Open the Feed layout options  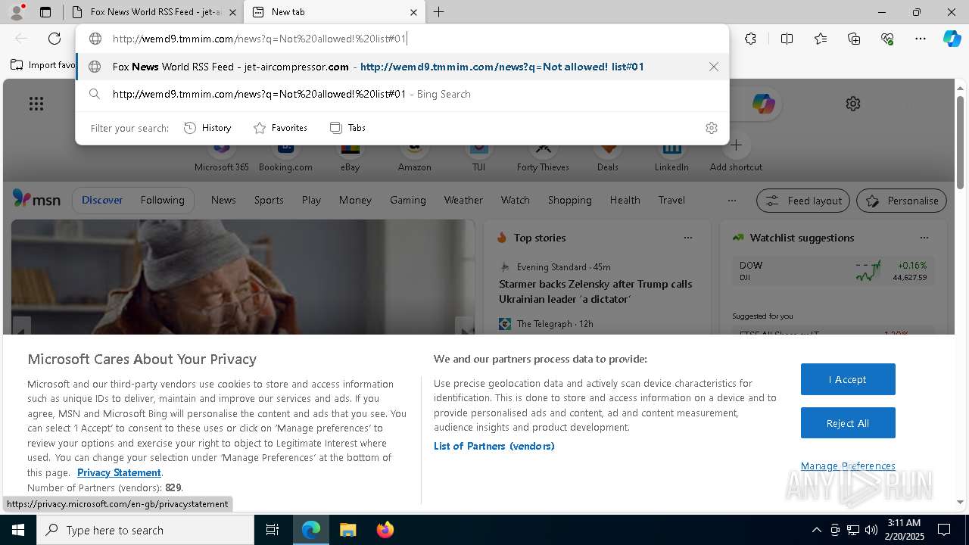coord(803,201)
